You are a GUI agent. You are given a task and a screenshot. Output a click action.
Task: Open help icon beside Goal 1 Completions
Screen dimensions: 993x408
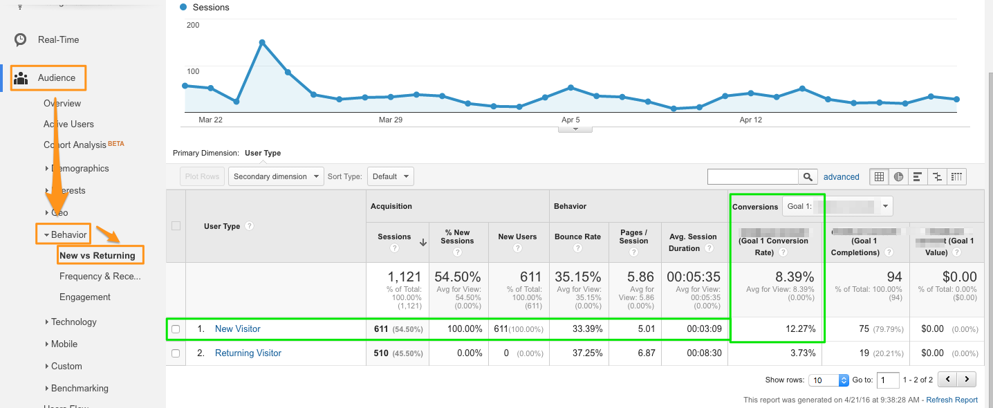889,252
